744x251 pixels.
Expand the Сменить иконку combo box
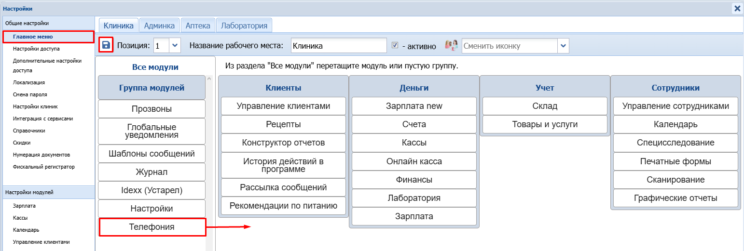click(x=563, y=46)
